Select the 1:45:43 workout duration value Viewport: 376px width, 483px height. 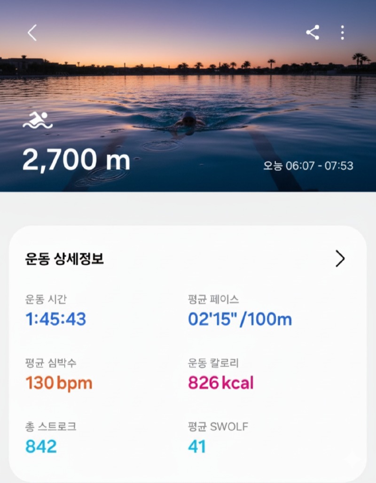56,319
